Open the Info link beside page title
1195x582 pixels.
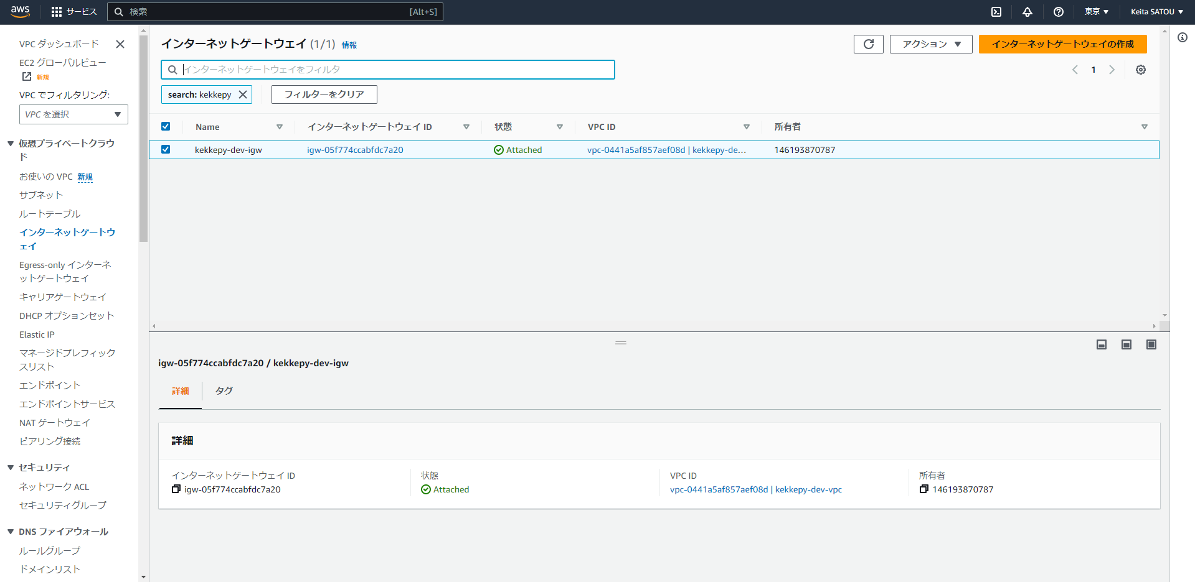[349, 45]
